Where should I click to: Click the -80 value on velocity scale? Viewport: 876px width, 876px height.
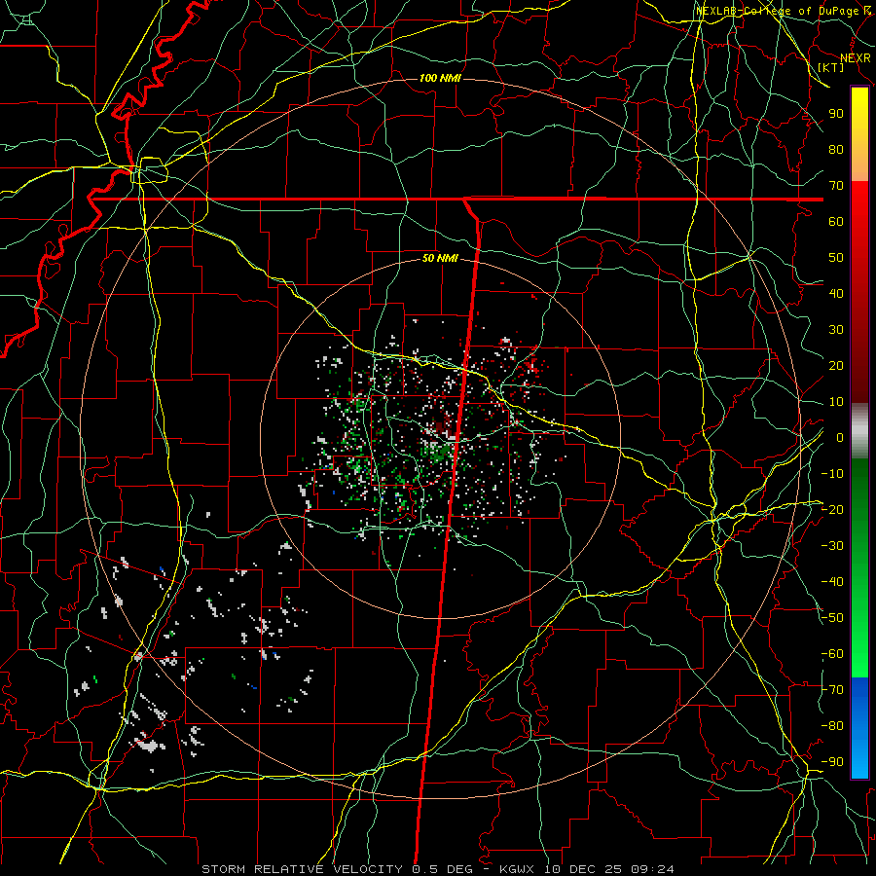click(832, 726)
